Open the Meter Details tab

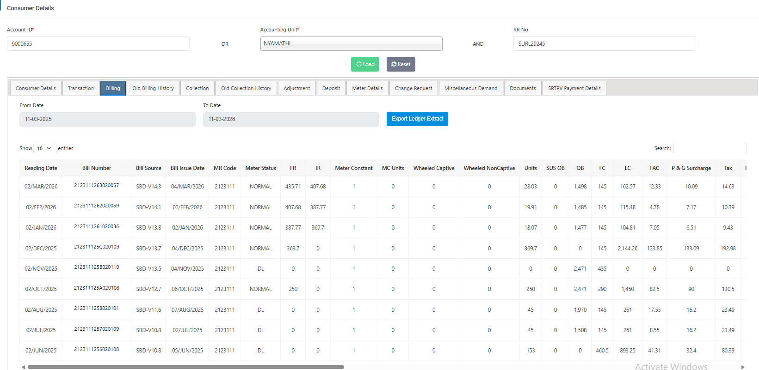(x=367, y=88)
